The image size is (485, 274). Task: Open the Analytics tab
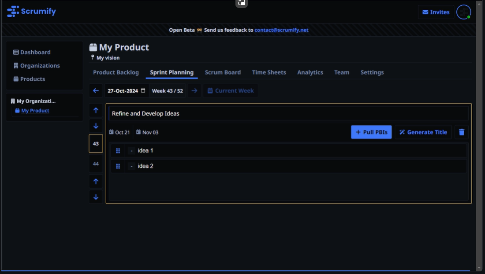click(310, 72)
